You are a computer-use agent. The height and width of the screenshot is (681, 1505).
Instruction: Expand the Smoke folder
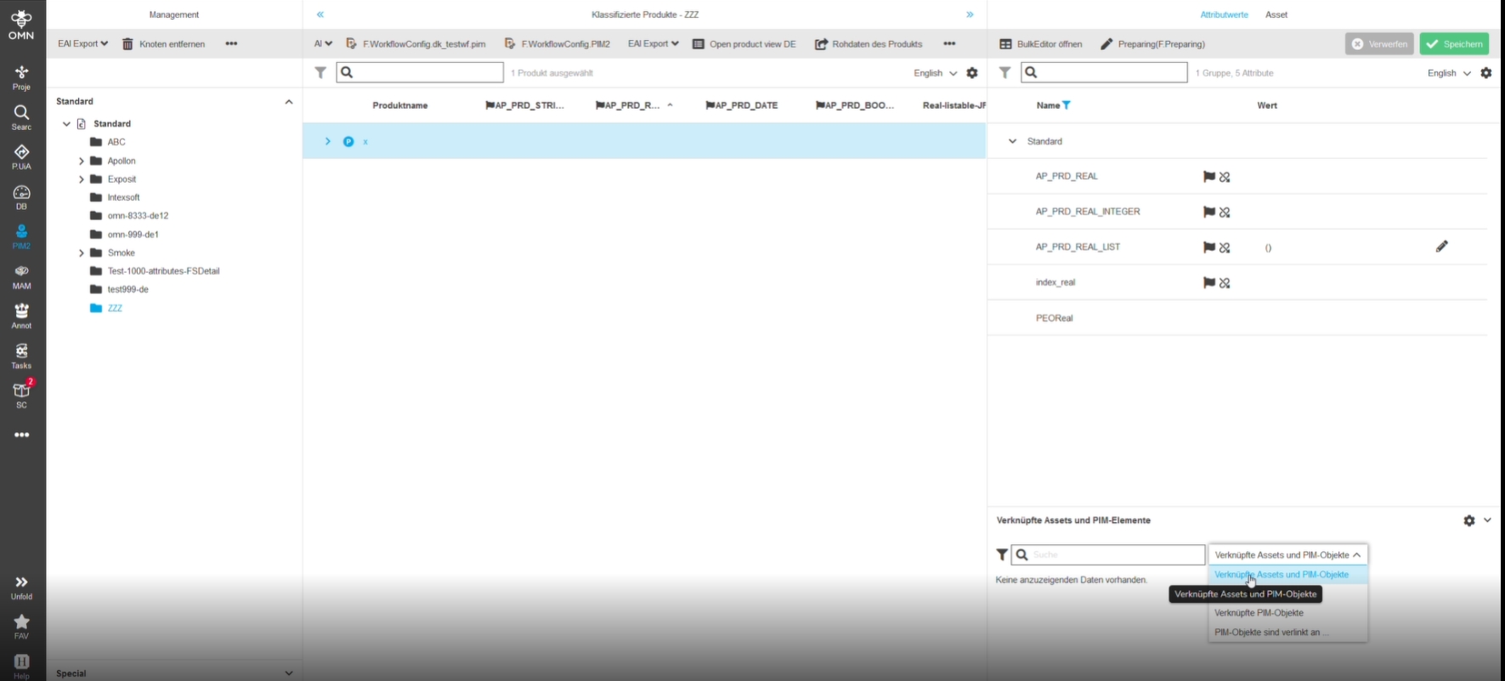tap(82, 253)
